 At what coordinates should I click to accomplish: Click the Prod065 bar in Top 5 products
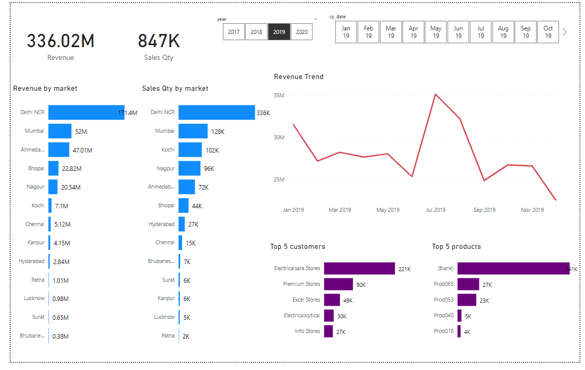(468, 284)
